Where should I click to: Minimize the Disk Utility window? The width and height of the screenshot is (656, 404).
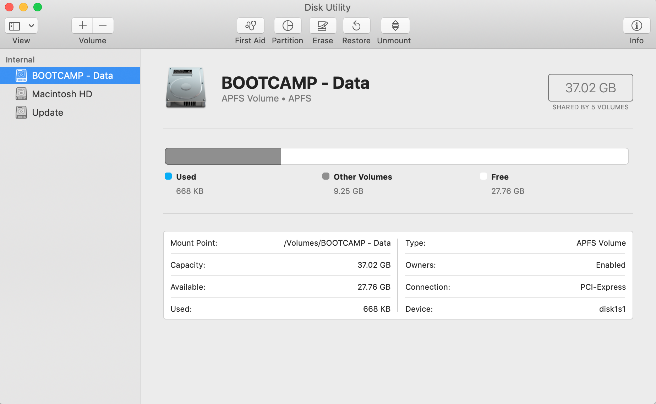[23, 7]
